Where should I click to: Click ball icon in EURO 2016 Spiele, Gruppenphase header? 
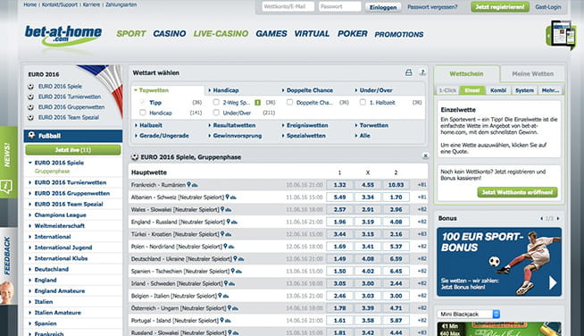(x=135, y=157)
